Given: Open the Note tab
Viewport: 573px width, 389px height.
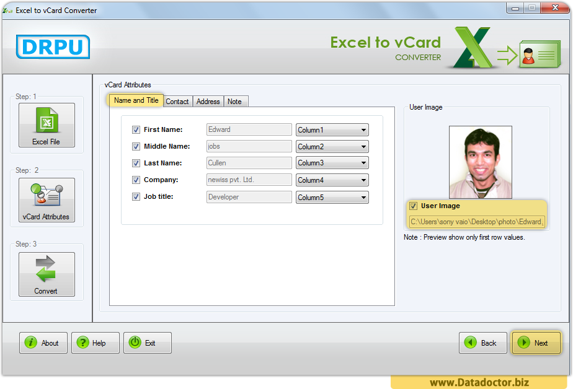Looking at the screenshot, I should [236, 102].
